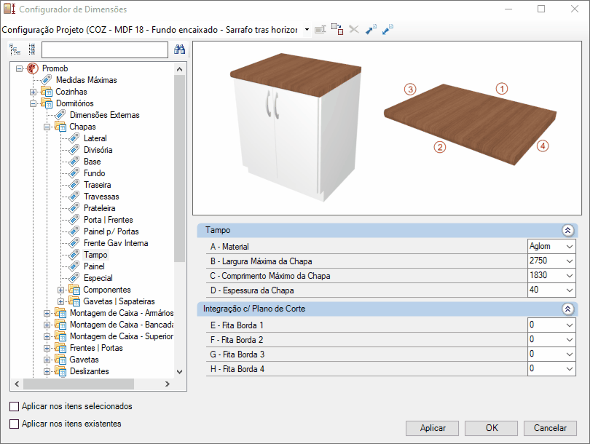Enable Aplicar nos itens selecionados checkbox
590x444 pixels.
coord(15,406)
